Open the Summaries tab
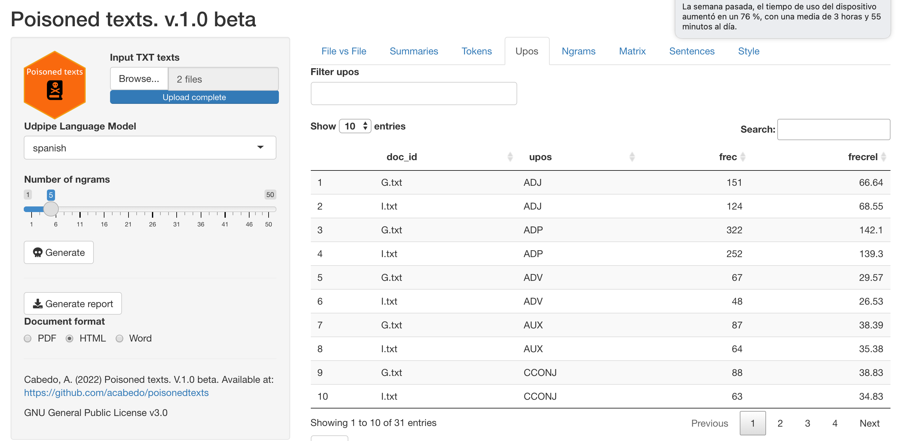898x441 pixels. pyautogui.click(x=414, y=51)
